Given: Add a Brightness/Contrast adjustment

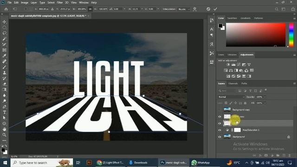Looking at the screenshot, I should click(x=228, y=65).
